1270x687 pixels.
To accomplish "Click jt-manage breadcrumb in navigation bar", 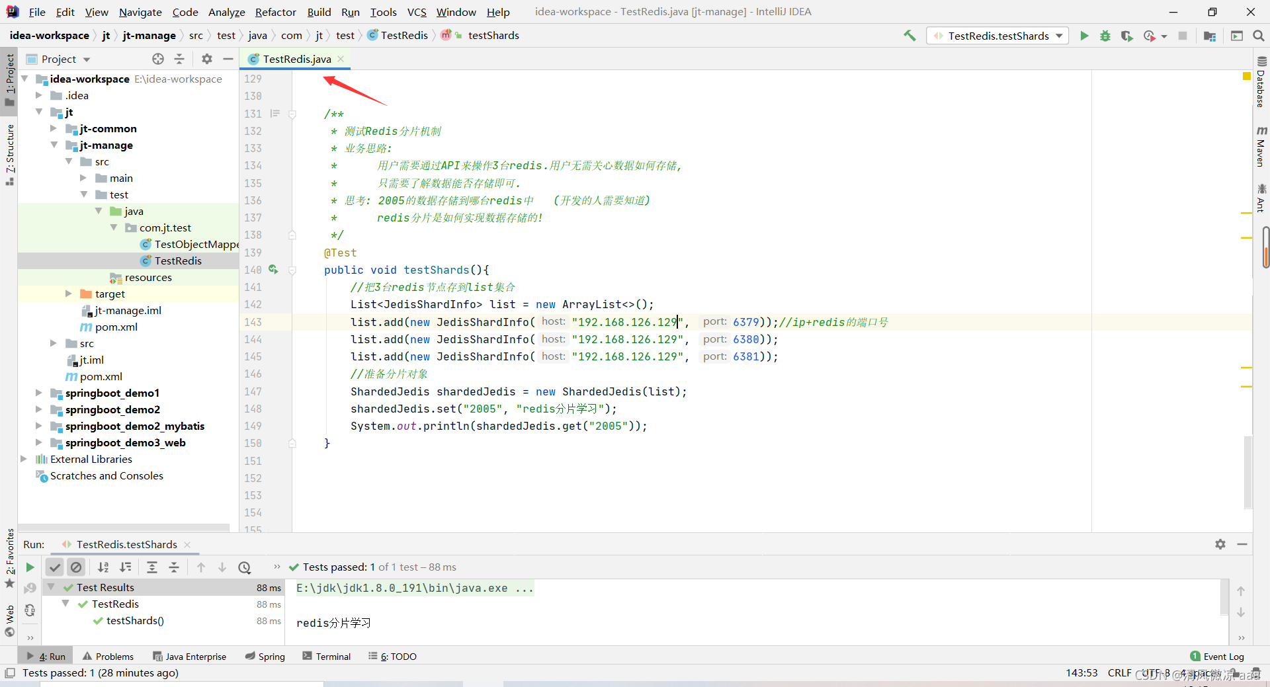I will 149,36.
